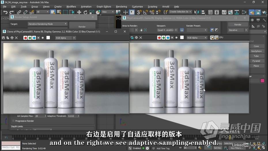268x151 pixels.
Task: Open the Graph Editors menu
Action: (x=104, y=7)
